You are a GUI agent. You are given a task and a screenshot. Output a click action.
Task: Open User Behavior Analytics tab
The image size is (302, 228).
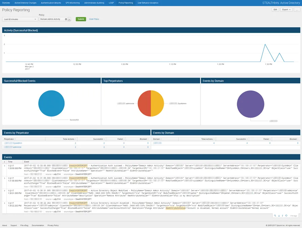click(148, 3)
